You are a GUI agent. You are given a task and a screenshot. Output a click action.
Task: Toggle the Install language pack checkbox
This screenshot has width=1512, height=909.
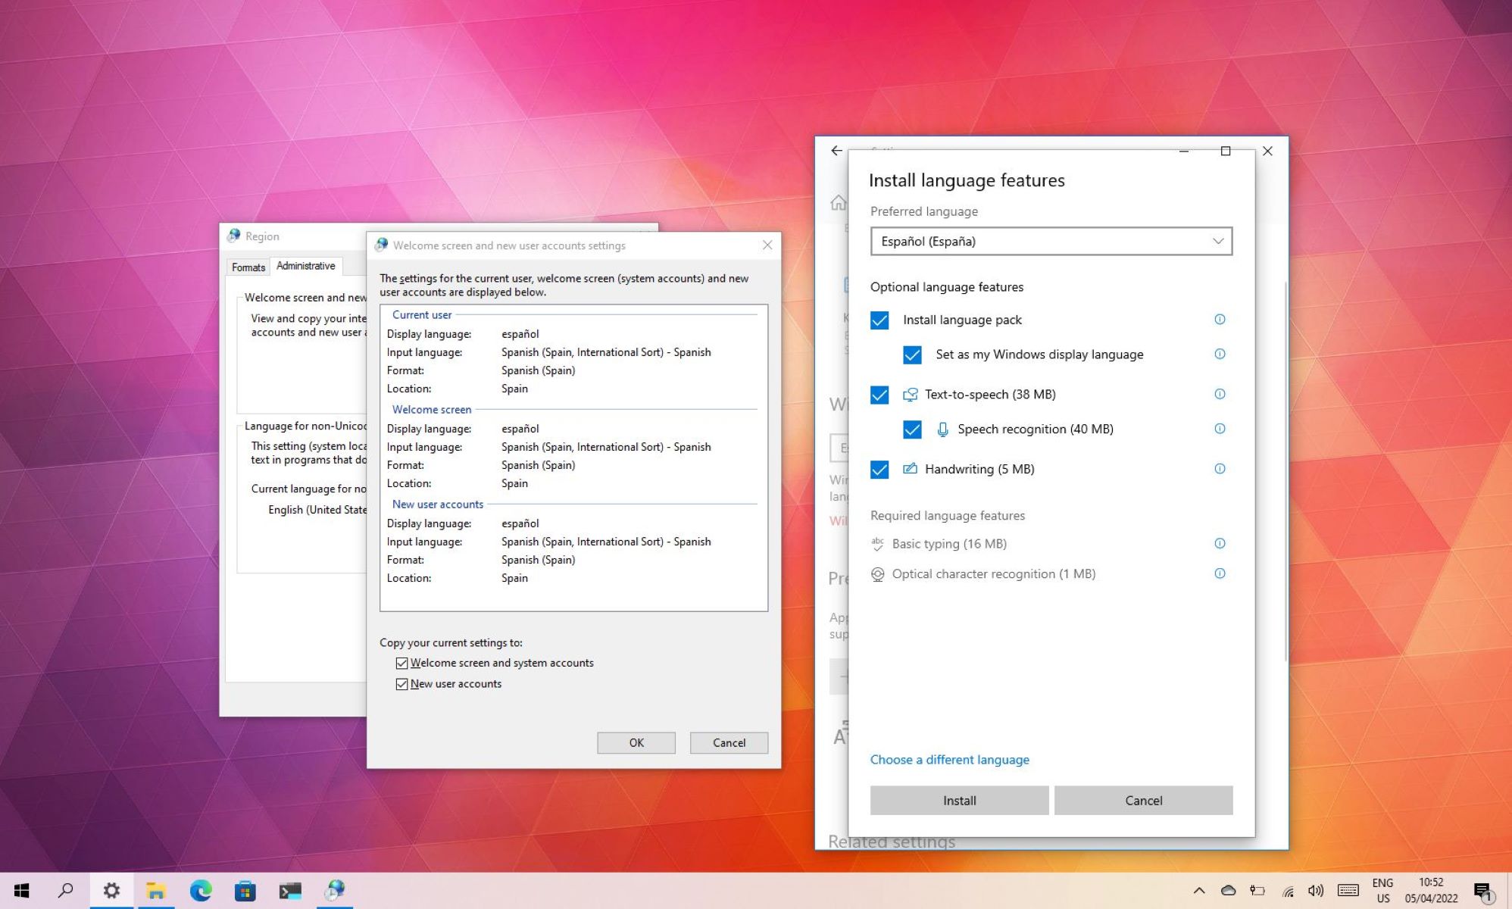click(880, 320)
